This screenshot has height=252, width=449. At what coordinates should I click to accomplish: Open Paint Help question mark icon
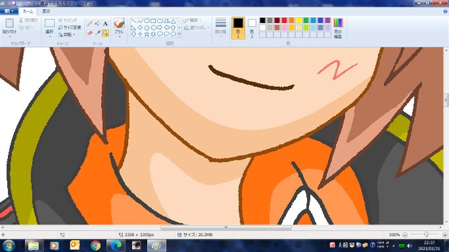click(445, 11)
